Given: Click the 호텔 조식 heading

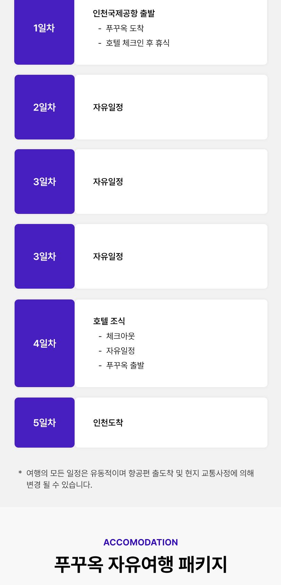Looking at the screenshot, I should 109,321.
